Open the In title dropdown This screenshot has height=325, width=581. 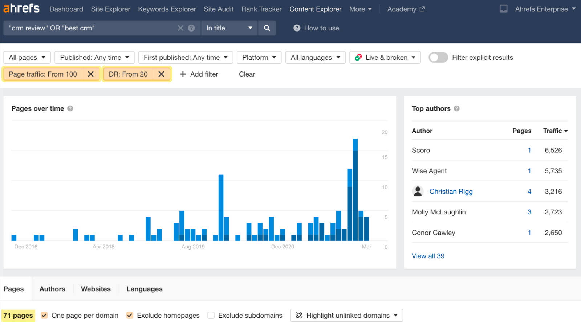click(x=229, y=28)
